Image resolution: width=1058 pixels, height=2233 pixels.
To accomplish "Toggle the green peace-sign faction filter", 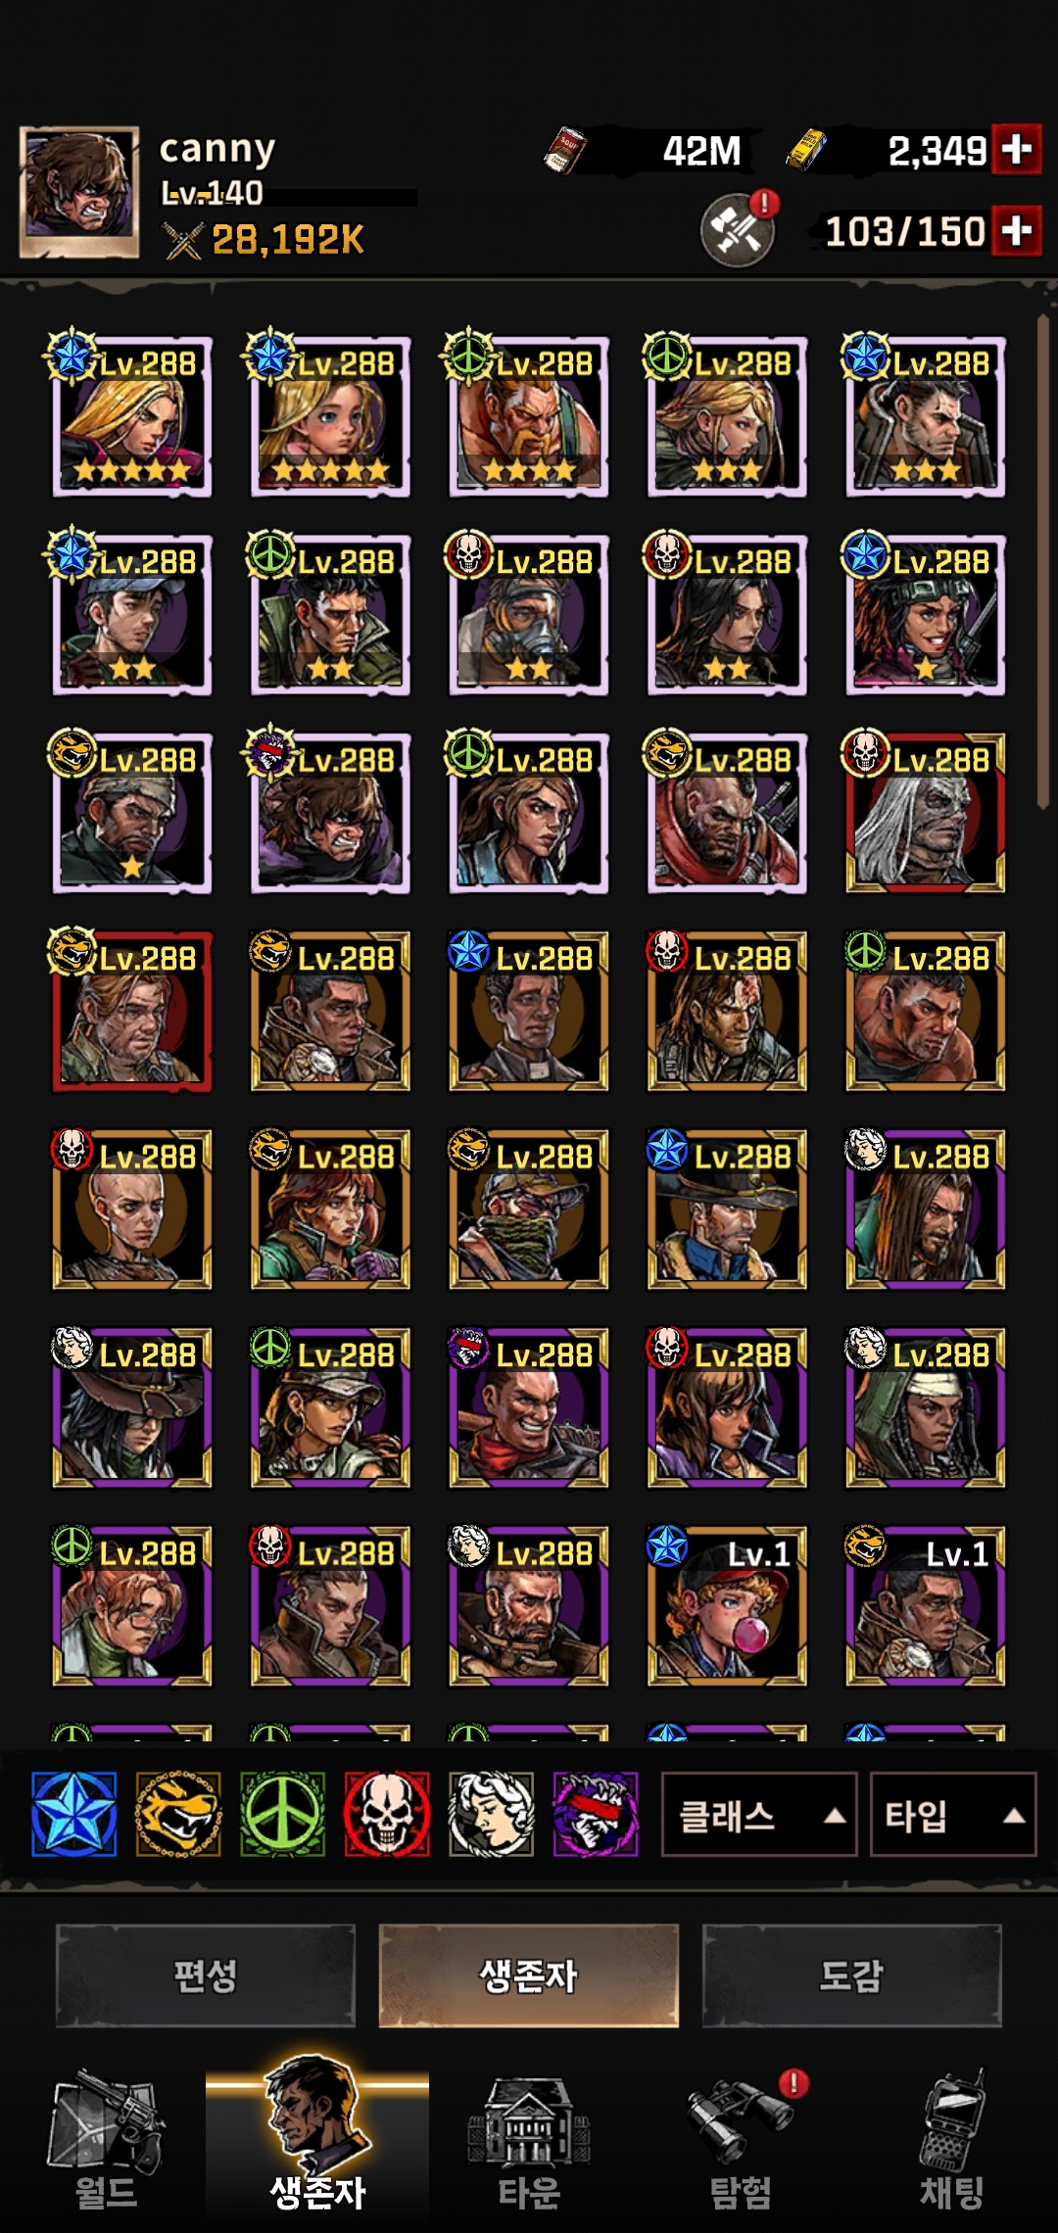I will tap(282, 1814).
